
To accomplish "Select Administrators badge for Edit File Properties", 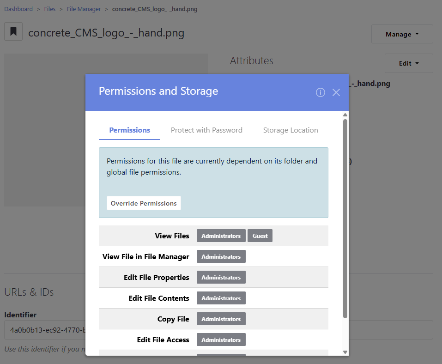I will (x=221, y=278).
